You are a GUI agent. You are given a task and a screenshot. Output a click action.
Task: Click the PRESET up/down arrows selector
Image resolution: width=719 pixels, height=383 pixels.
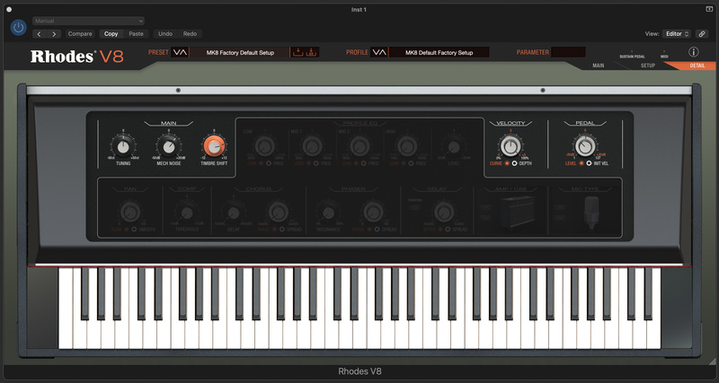tap(180, 52)
